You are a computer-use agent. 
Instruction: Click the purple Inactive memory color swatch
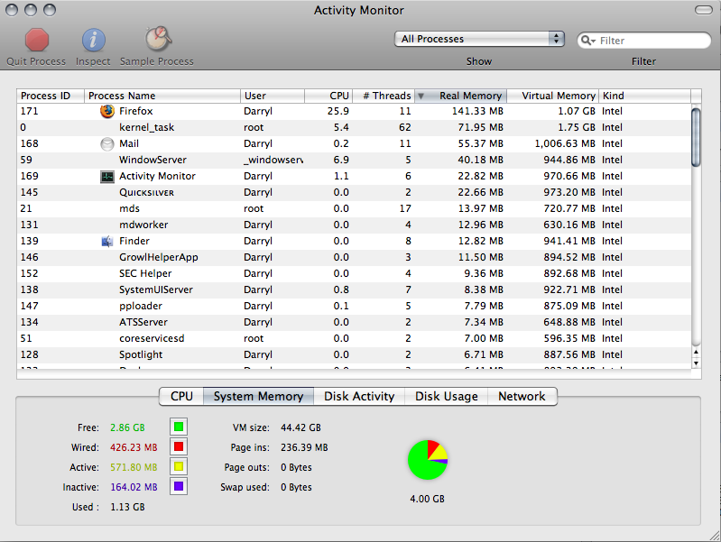179,486
